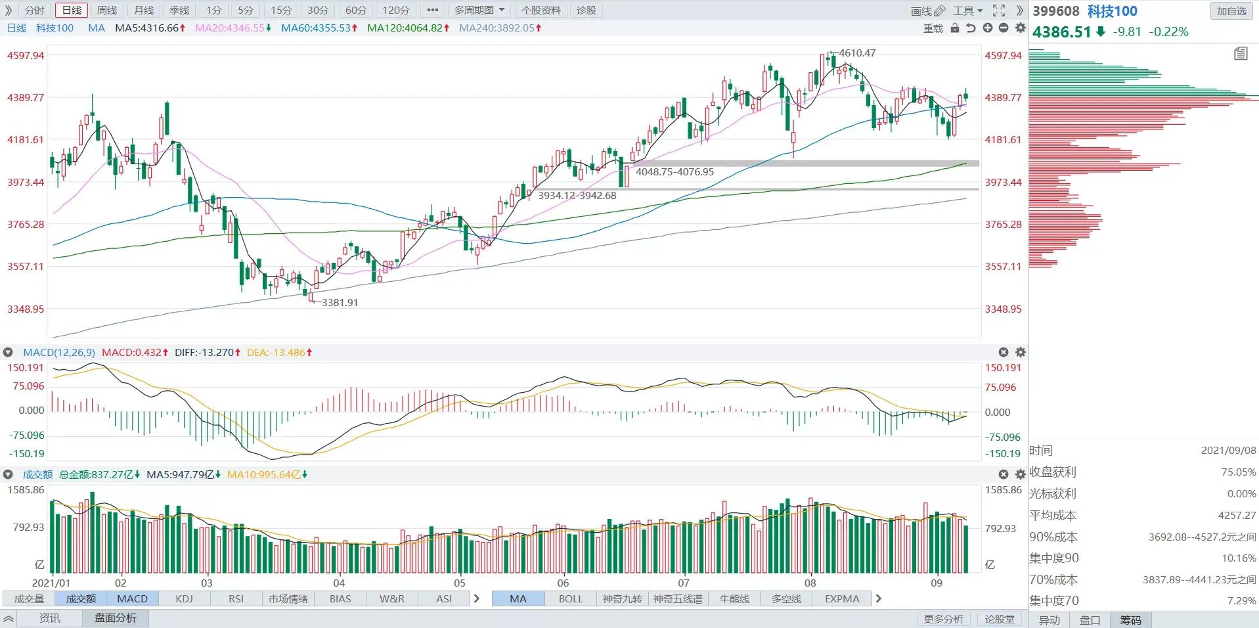1259x628 pixels.
Task: Switch to 周线 weekly period tab
Action: [106, 11]
